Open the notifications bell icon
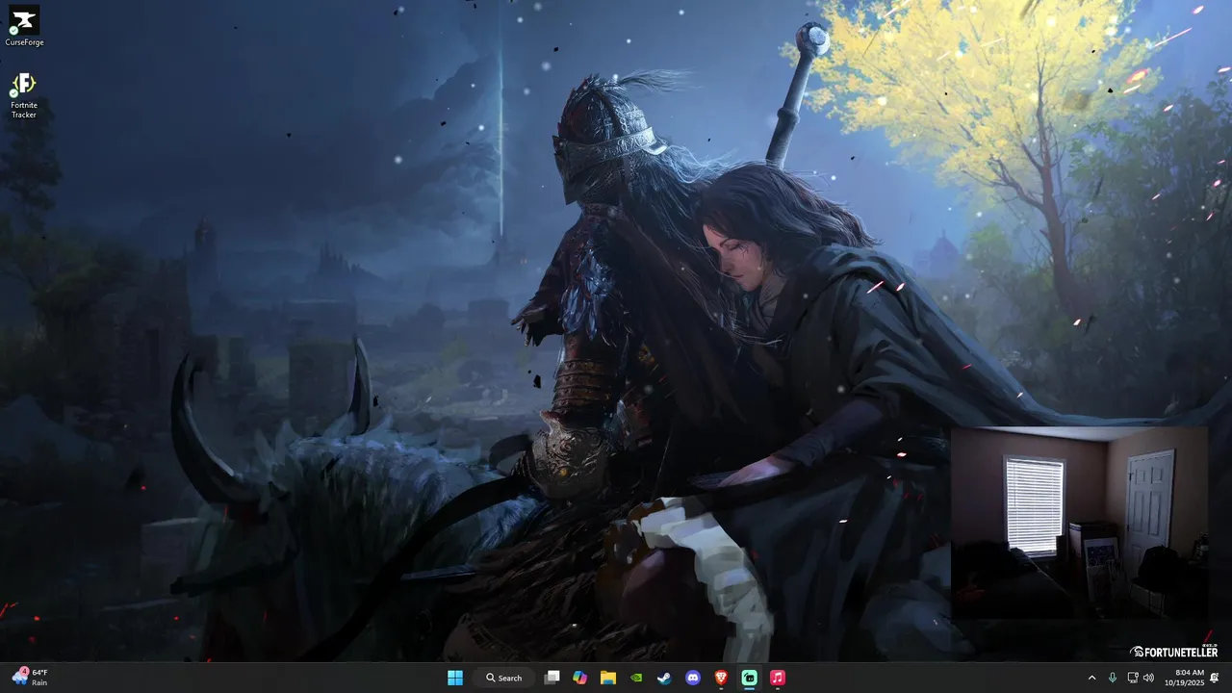1232x693 pixels. (1215, 678)
